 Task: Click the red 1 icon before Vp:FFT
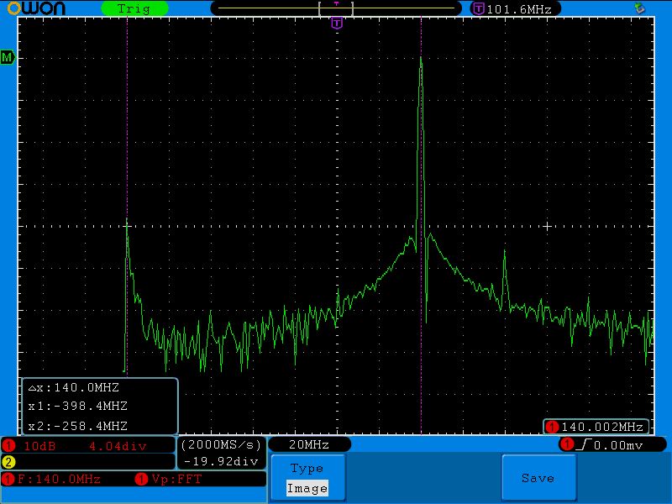coord(141,479)
